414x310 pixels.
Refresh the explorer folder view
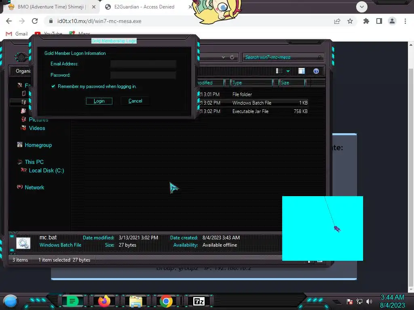pyautogui.click(x=232, y=57)
